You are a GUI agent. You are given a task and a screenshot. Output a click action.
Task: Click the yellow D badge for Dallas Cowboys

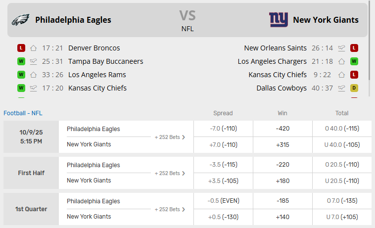tap(354, 88)
